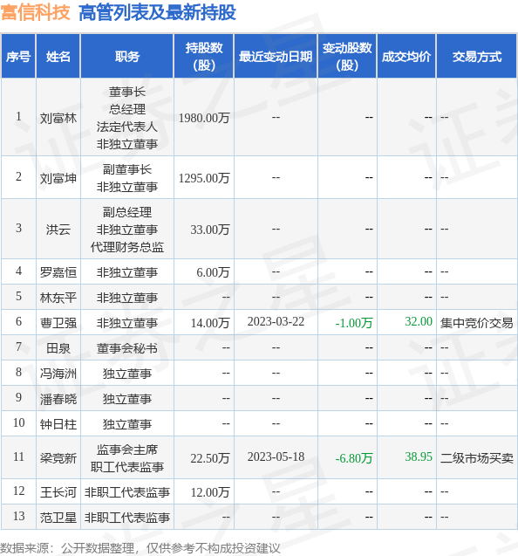Select the name 范卫星

tap(58, 518)
